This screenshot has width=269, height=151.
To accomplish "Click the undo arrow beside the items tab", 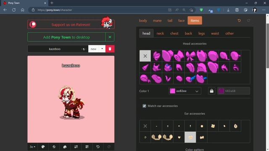I will click(239, 21).
